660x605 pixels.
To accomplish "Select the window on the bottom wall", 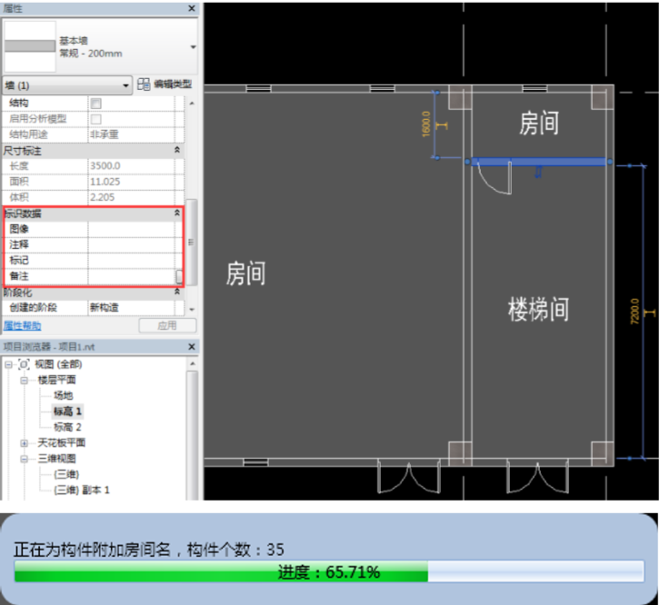I will [255, 462].
